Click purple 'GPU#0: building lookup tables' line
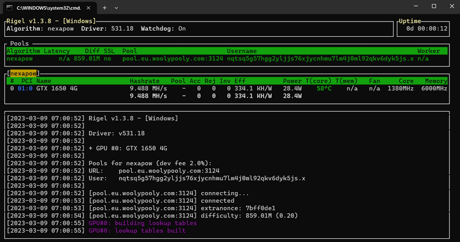Image resolution: width=460 pixels, height=242 pixels. [143, 223]
